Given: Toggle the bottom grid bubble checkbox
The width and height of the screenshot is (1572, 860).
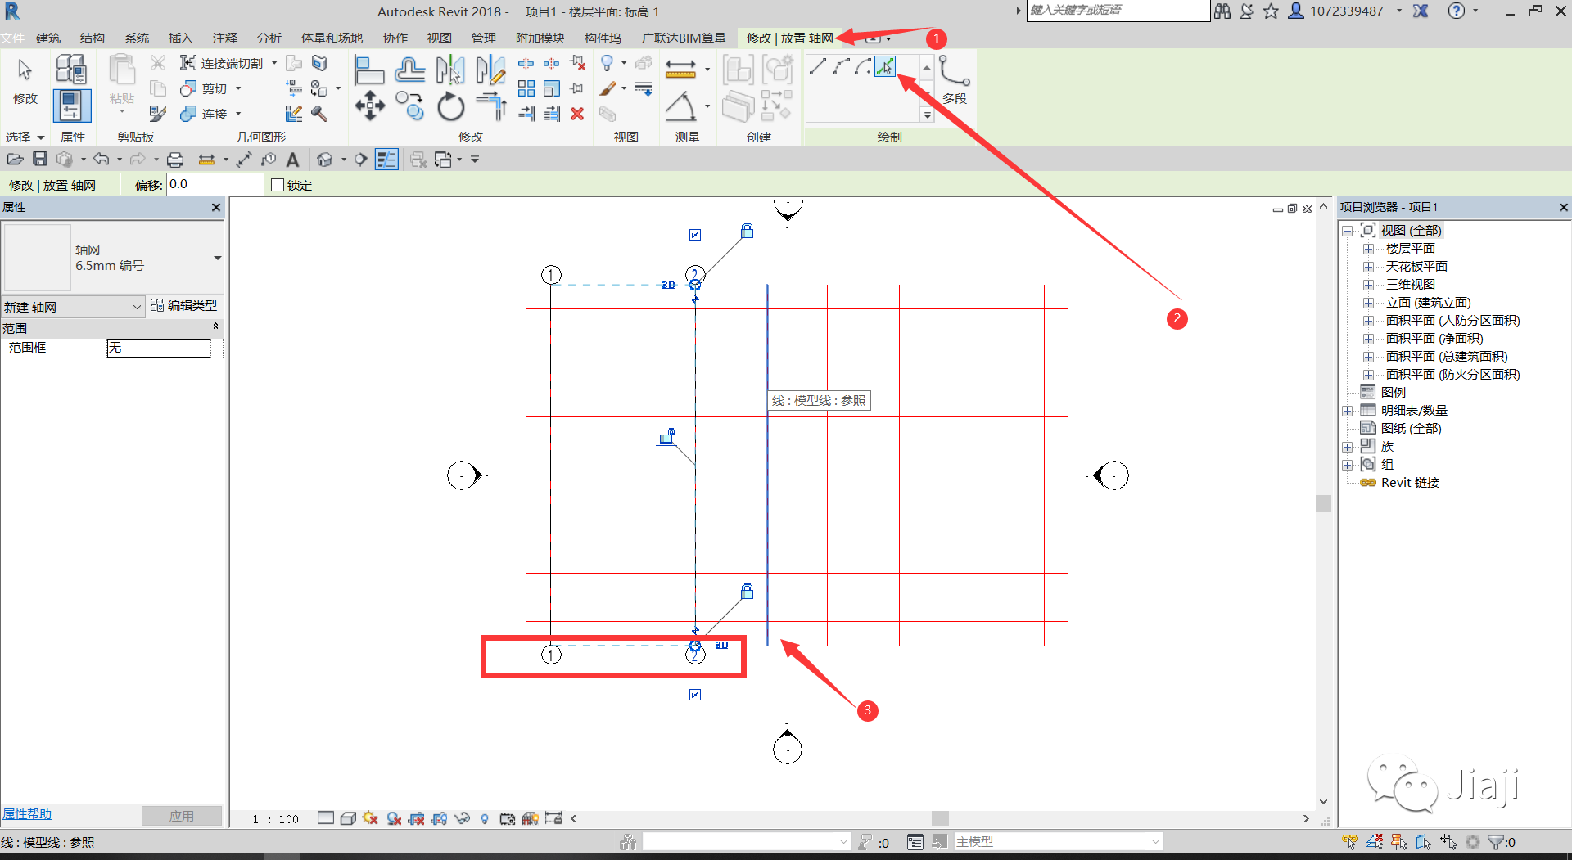Looking at the screenshot, I should point(695,695).
